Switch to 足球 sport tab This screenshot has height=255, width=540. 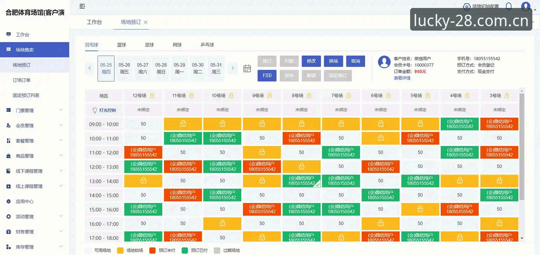click(149, 45)
